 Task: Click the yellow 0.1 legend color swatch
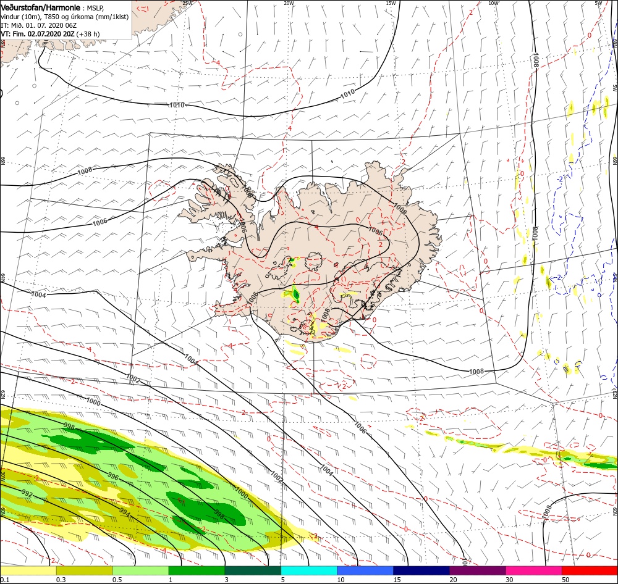[28, 570]
